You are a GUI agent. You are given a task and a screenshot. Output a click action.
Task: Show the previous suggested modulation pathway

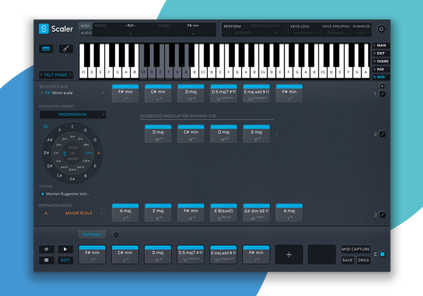[x=138, y=134]
